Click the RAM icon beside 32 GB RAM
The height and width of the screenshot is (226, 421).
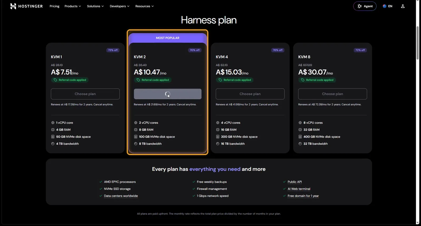click(x=300, y=130)
